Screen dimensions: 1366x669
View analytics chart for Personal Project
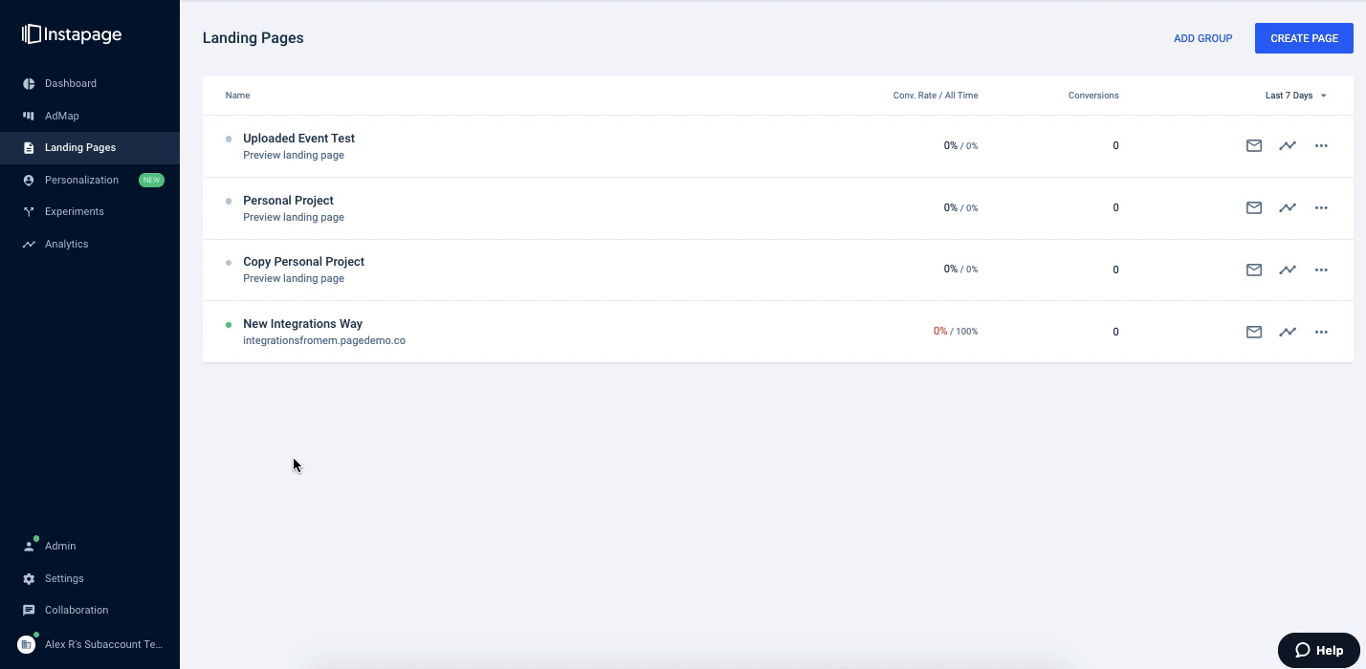tap(1288, 207)
